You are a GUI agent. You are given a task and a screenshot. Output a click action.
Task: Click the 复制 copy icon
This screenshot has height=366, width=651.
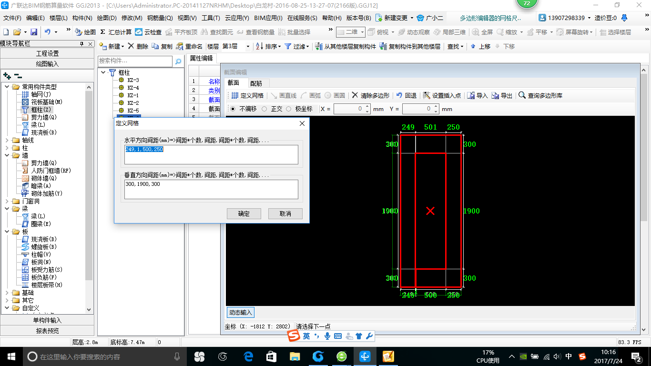coord(155,46)
